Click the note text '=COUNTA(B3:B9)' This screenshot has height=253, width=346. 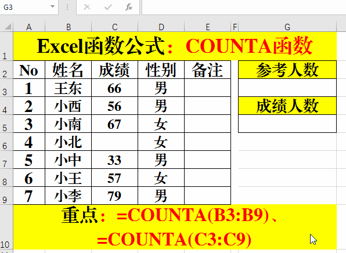[x=193, y=215]
